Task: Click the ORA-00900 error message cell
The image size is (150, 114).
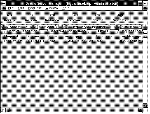Action: tap(130, 41)
